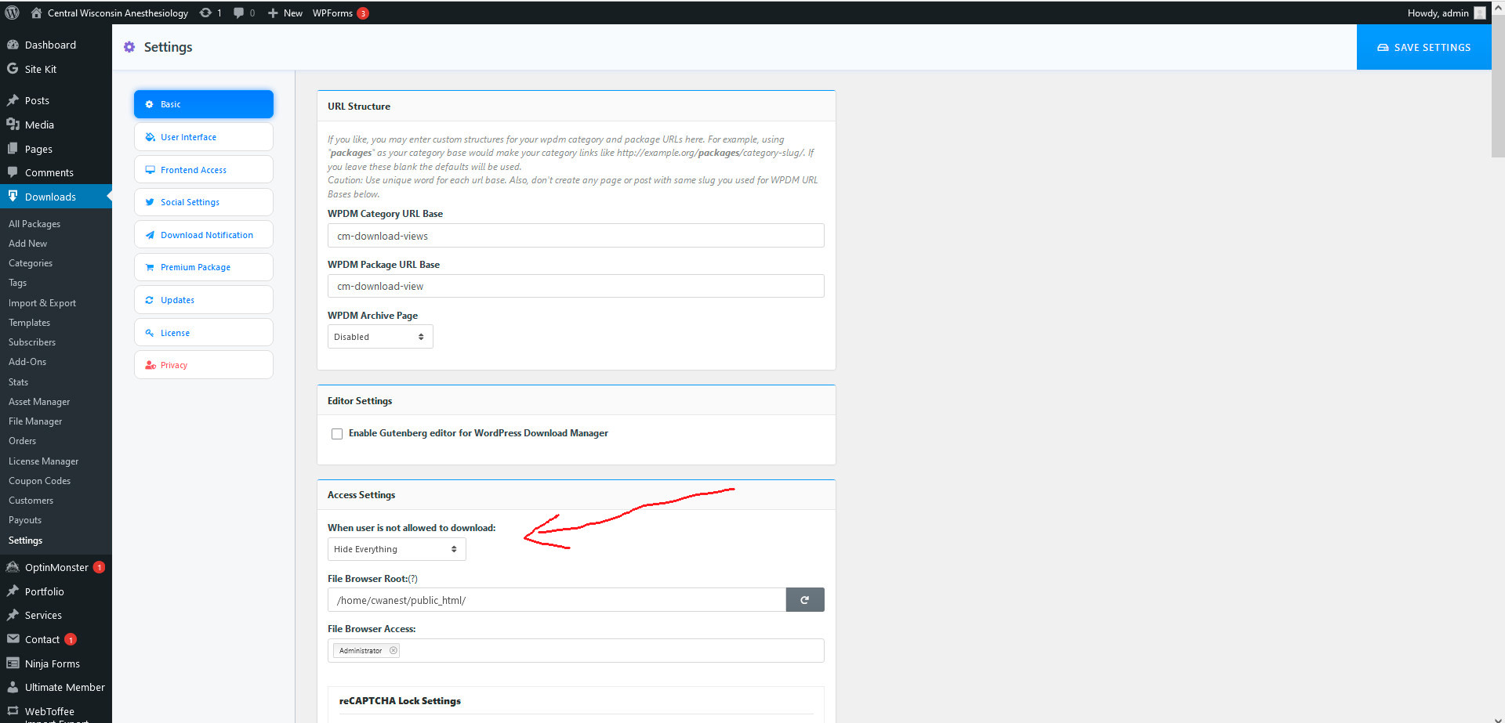Screen dimensions: 1505x723
Task: Open the Subscribers submenu link
Action: click(x=32, y=342)
